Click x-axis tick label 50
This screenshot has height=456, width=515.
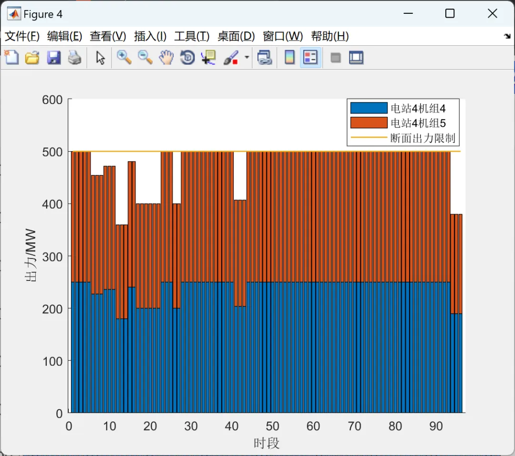tap(272, 426)
